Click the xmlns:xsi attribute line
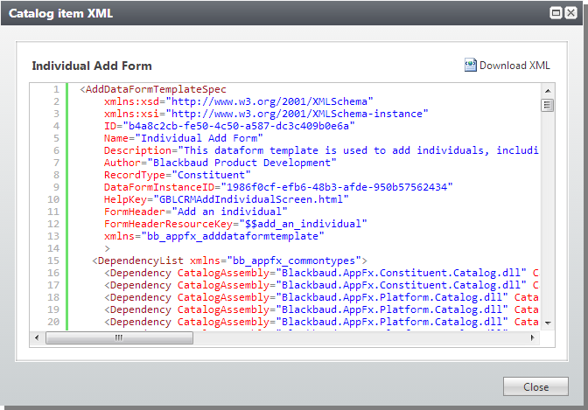588x410 pixels. coord(266,114)
